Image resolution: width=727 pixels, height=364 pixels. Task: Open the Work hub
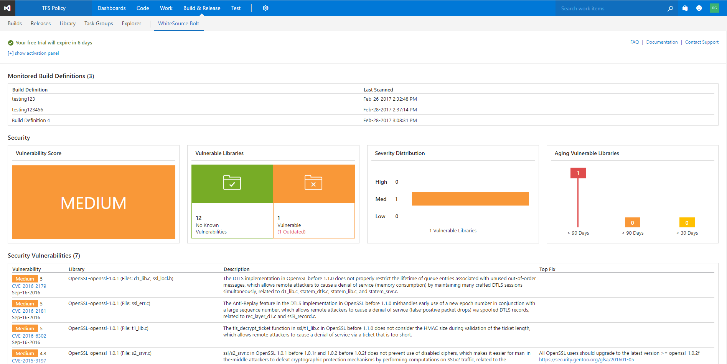(166, 8)
